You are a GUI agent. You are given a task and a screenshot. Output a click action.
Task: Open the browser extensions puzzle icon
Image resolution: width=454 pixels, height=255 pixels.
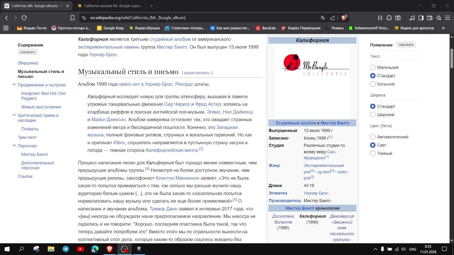(389, 18)
